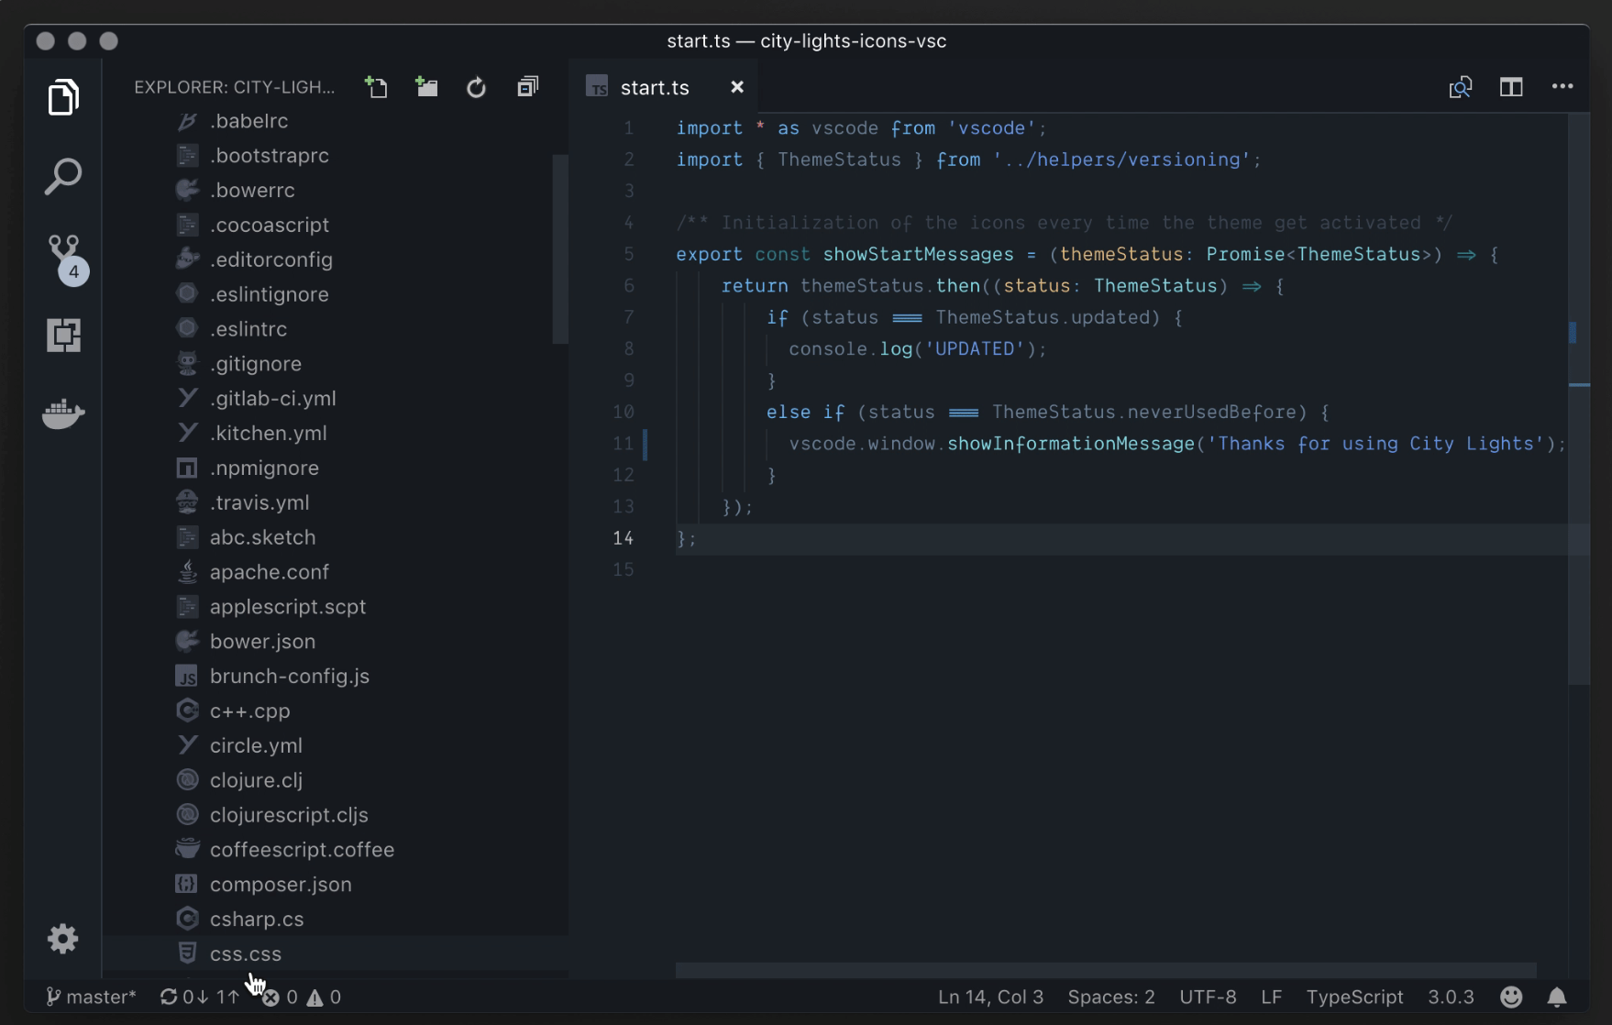1612x1025 pixels.
Task: Open the Docker view in activity bar
Action: click(x=63, y=414)
